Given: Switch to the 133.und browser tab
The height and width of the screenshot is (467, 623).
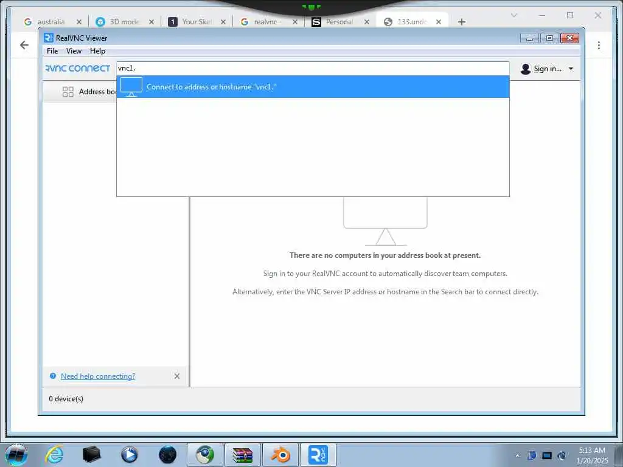Looking at the screenshot, I should (x=412, y=21).
